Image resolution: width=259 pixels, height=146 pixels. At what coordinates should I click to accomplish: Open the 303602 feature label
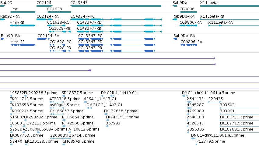tap(227, 105)
